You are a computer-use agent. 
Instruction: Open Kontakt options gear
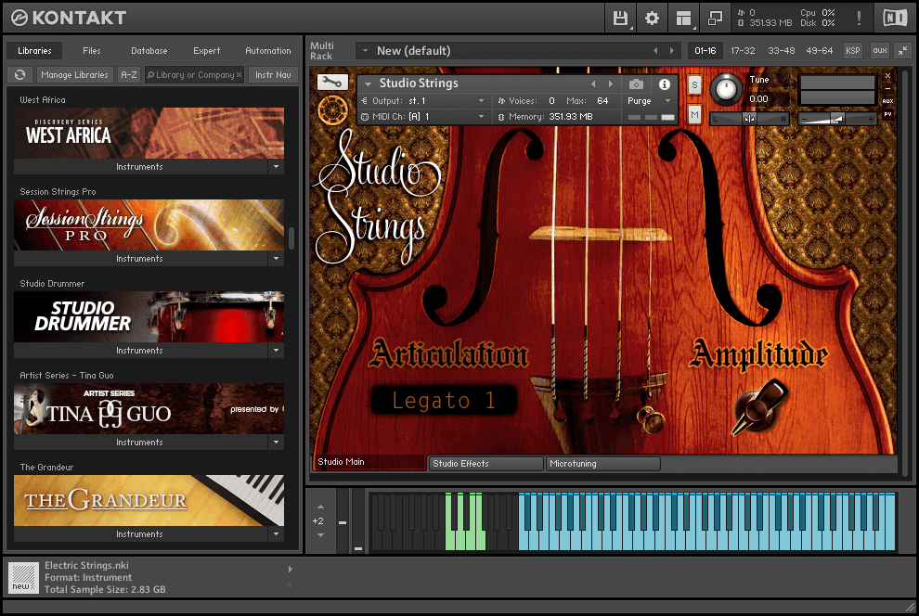pos(652,19)
